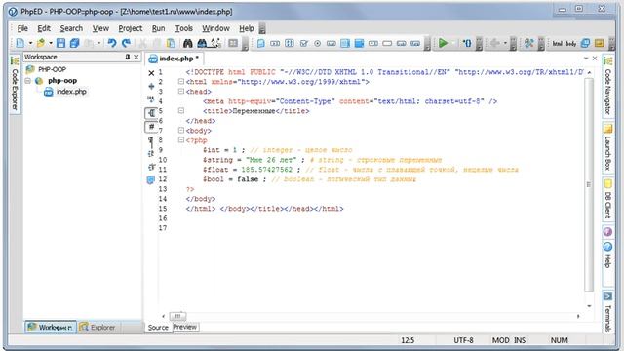Screen dimensions: 624x351
Task: Click the Paste clipboard icon
Action: tap(171, 43)
